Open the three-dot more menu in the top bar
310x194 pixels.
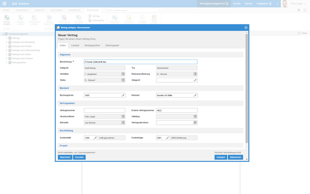coord(277,4)
